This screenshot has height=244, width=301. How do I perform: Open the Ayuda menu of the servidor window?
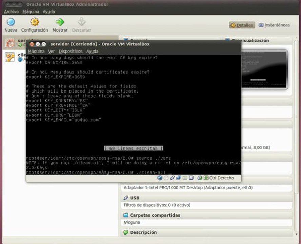click(x=92, y=52)
